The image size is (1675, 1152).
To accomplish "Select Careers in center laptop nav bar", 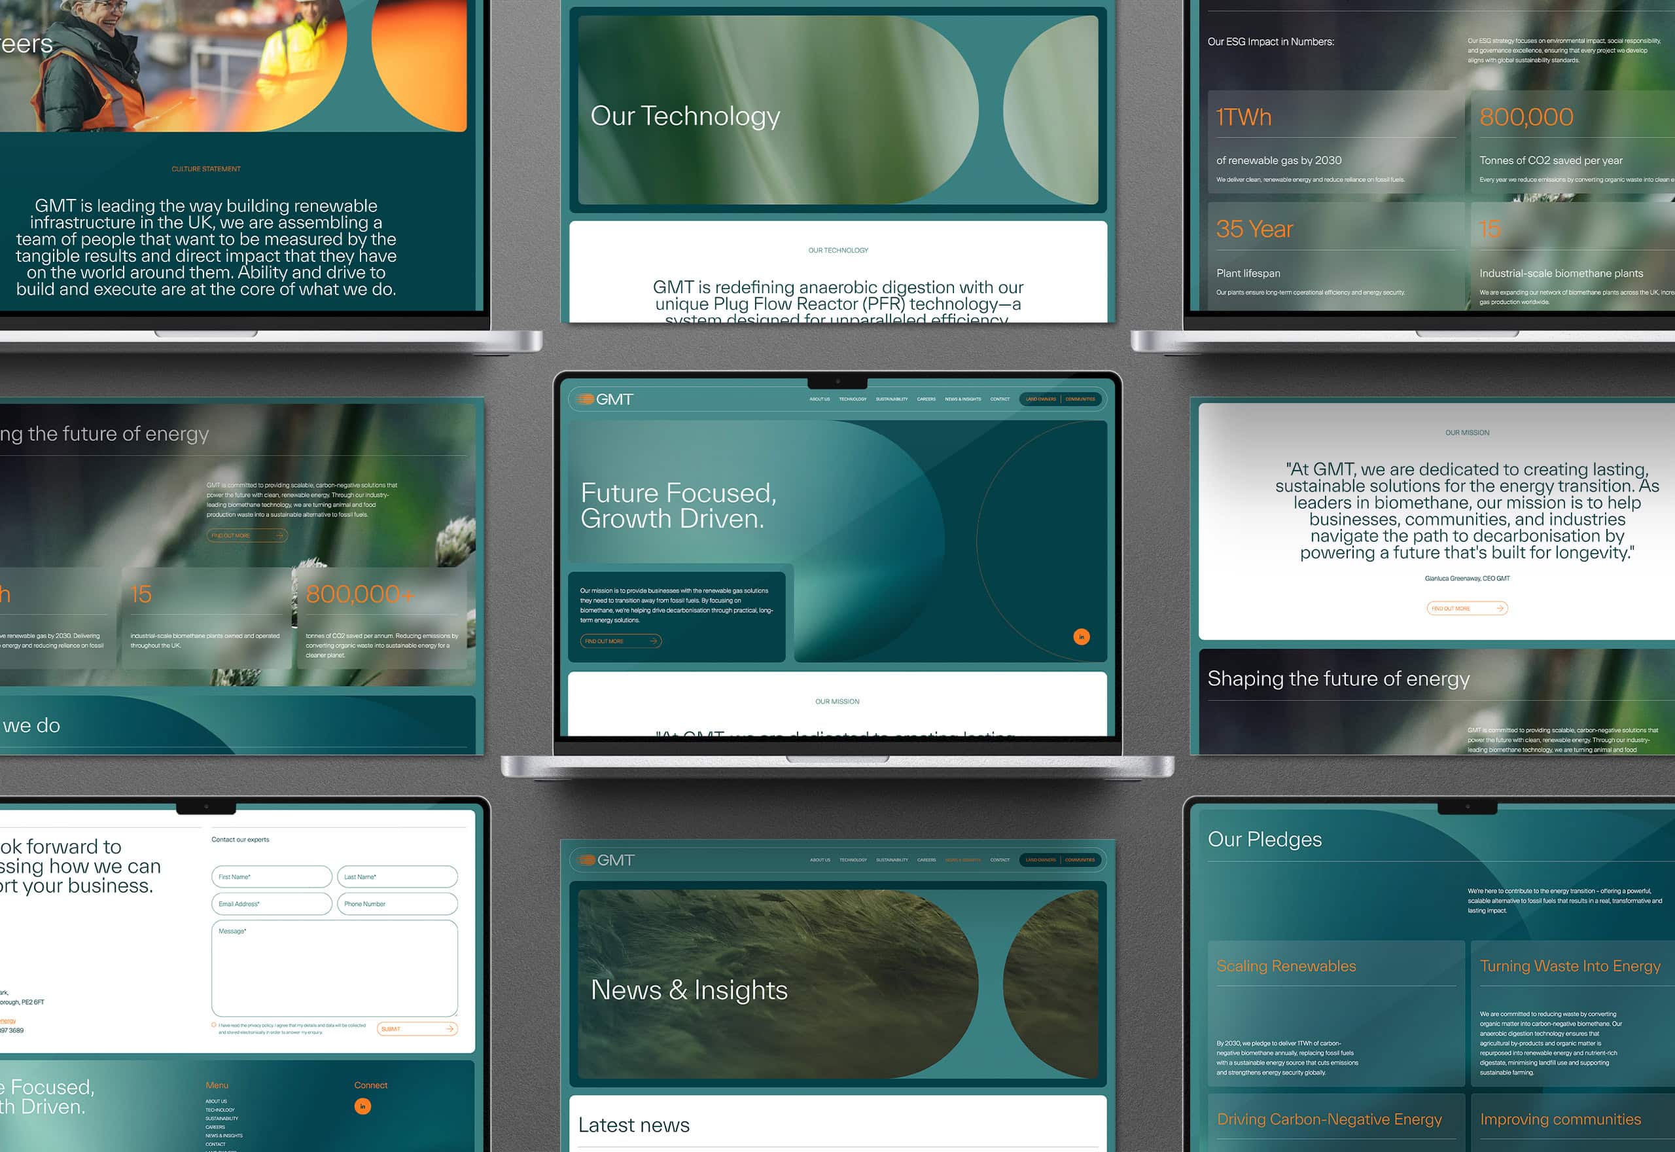I will pyautogui.click(x=926, y=399).
